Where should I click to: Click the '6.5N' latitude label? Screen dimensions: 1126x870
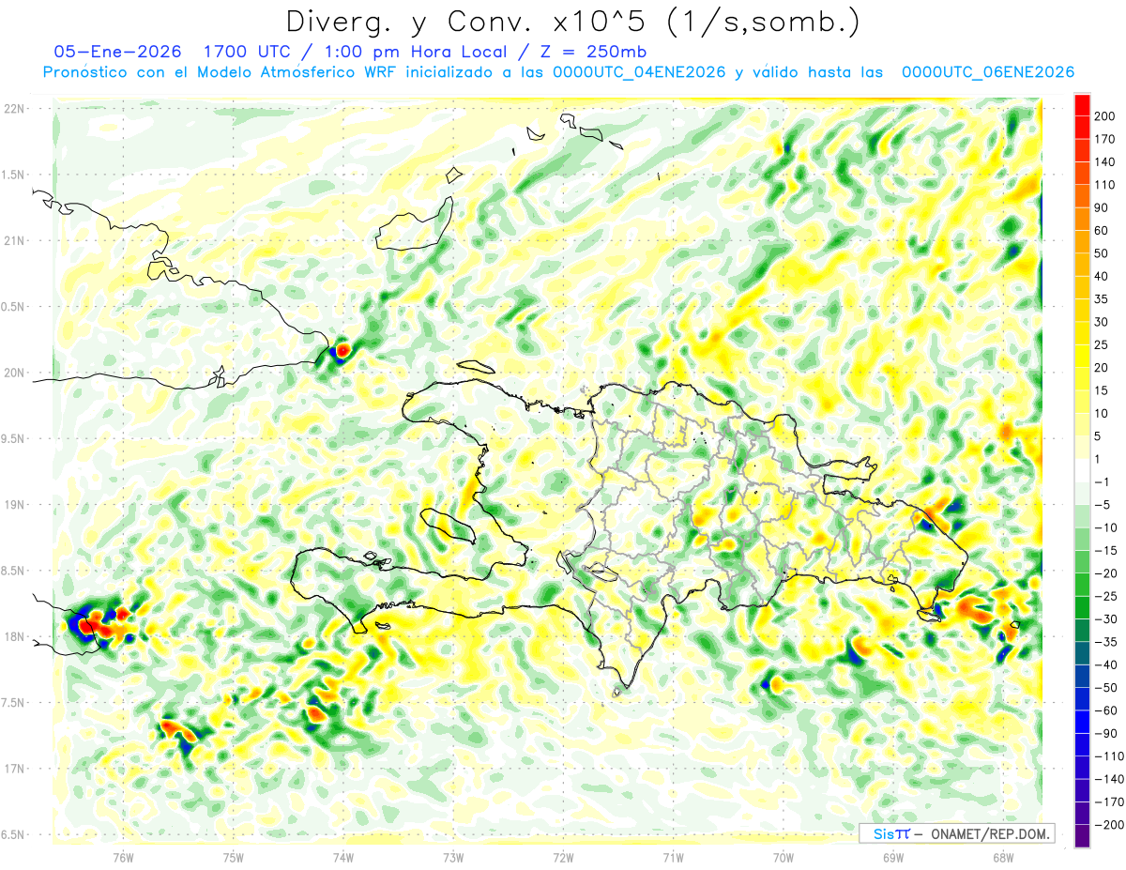click(x=14, y=835)
